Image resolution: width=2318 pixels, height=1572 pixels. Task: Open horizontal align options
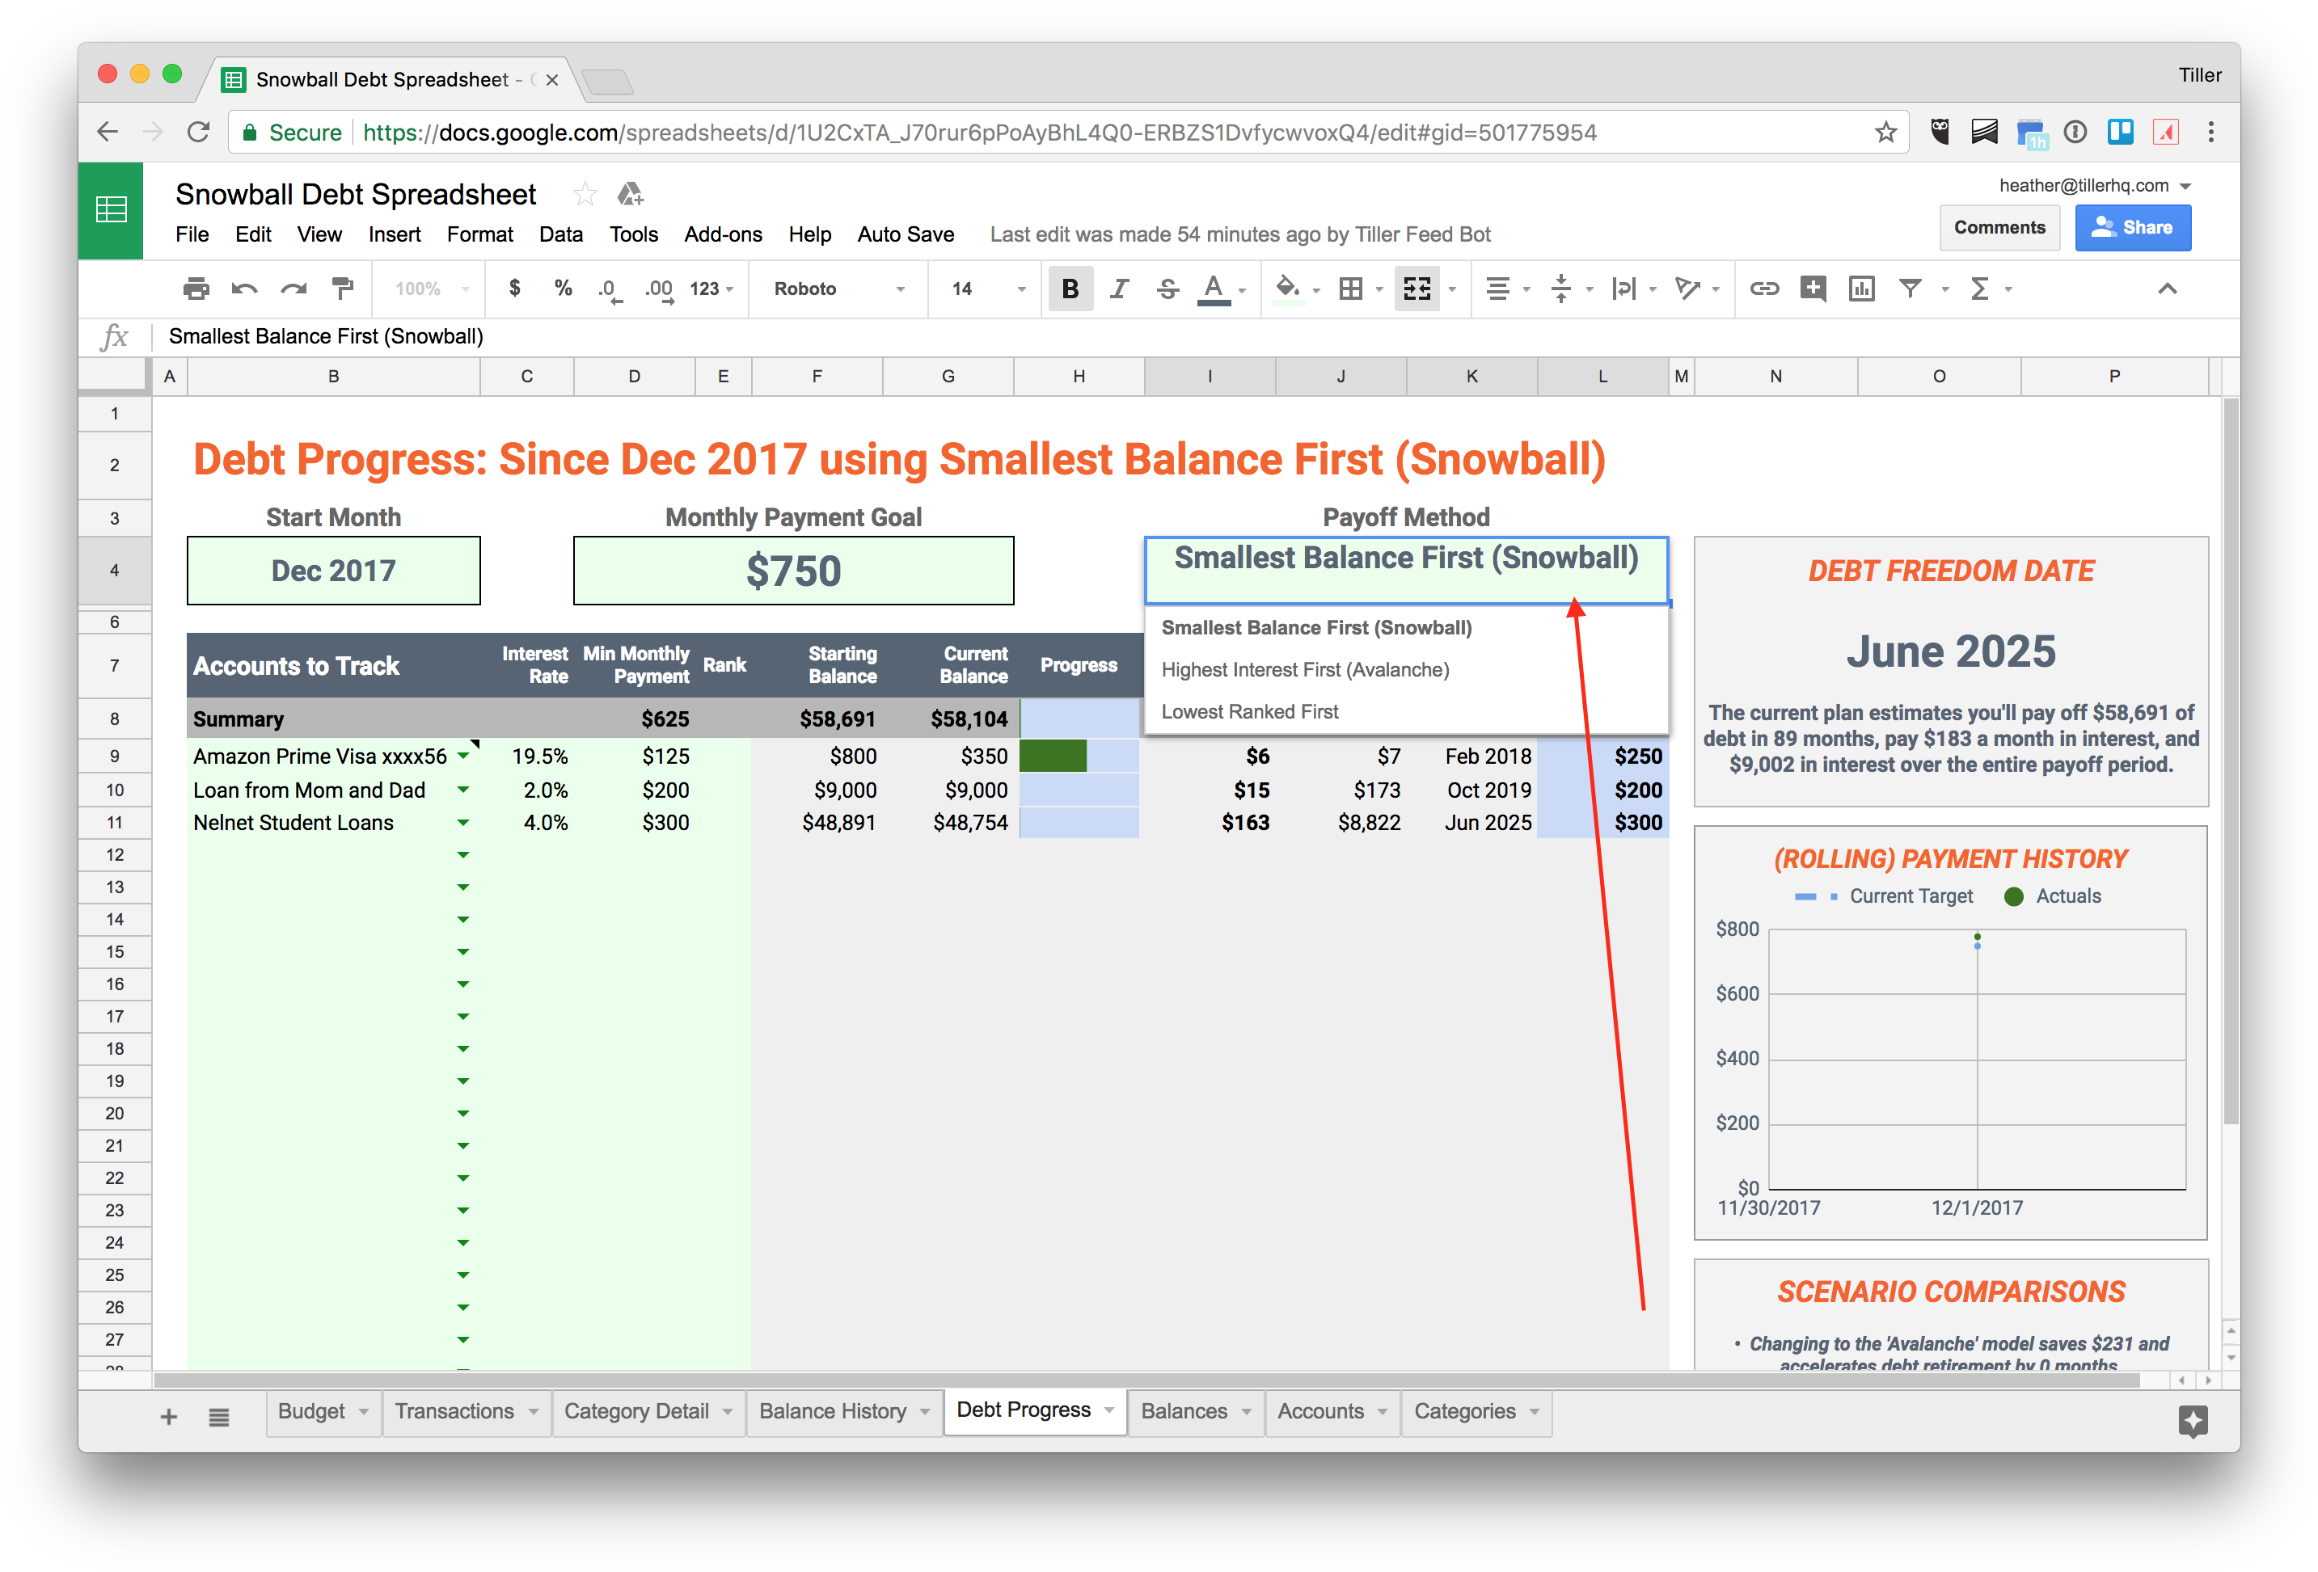coord(1497,289)
